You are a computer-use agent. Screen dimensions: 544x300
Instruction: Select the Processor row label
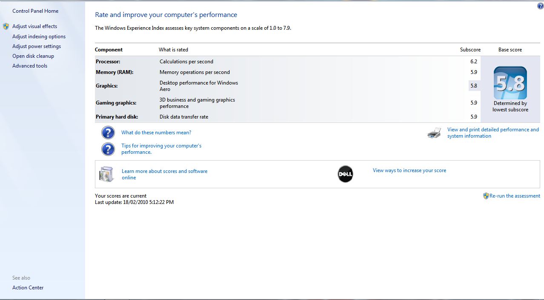pyautogui.click(x=108, y=62)
